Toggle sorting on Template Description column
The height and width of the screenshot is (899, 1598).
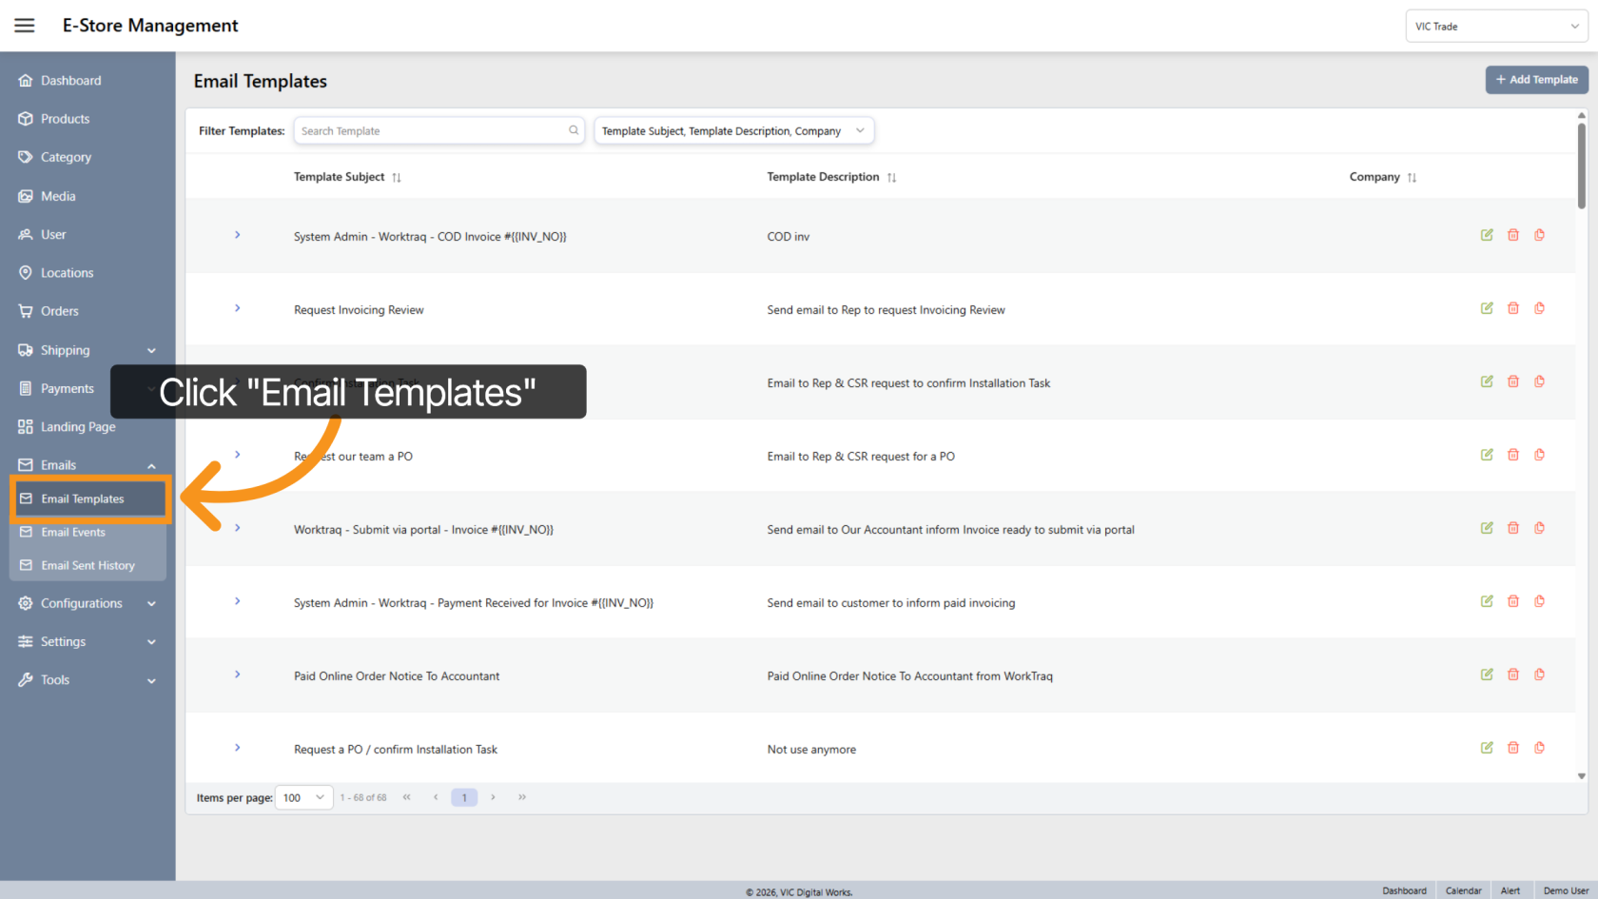pyautogui.click(x=891, y=177)
